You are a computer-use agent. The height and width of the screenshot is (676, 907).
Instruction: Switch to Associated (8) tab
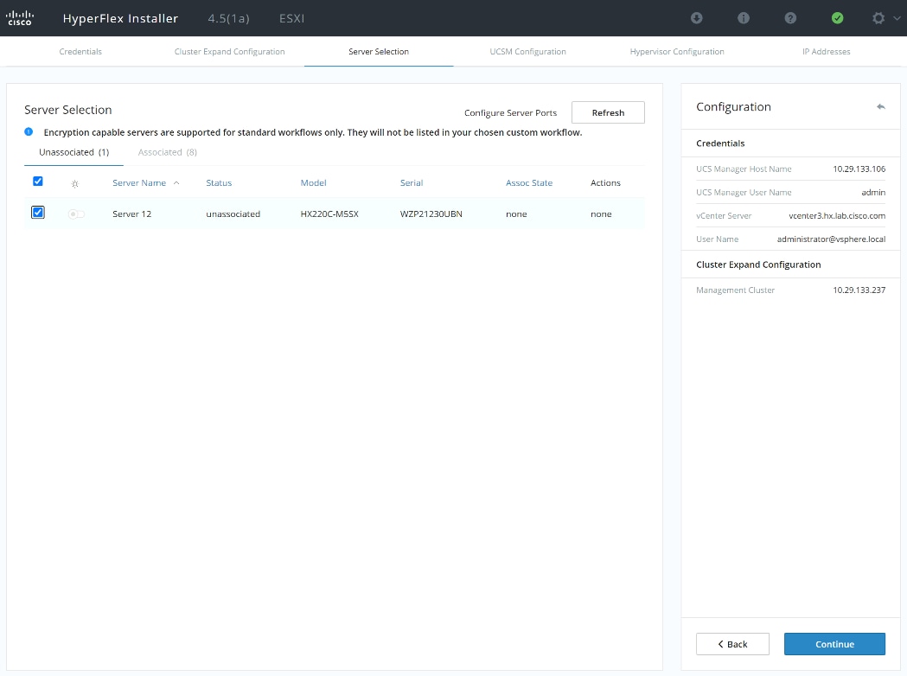(167, 152)
